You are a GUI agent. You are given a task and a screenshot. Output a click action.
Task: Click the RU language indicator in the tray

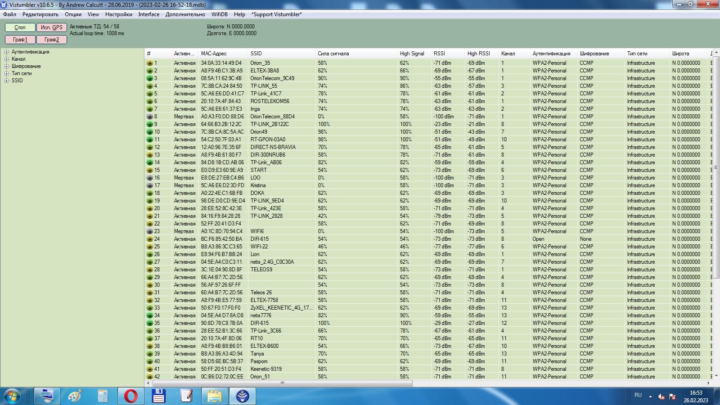click(x=638, y=395)
